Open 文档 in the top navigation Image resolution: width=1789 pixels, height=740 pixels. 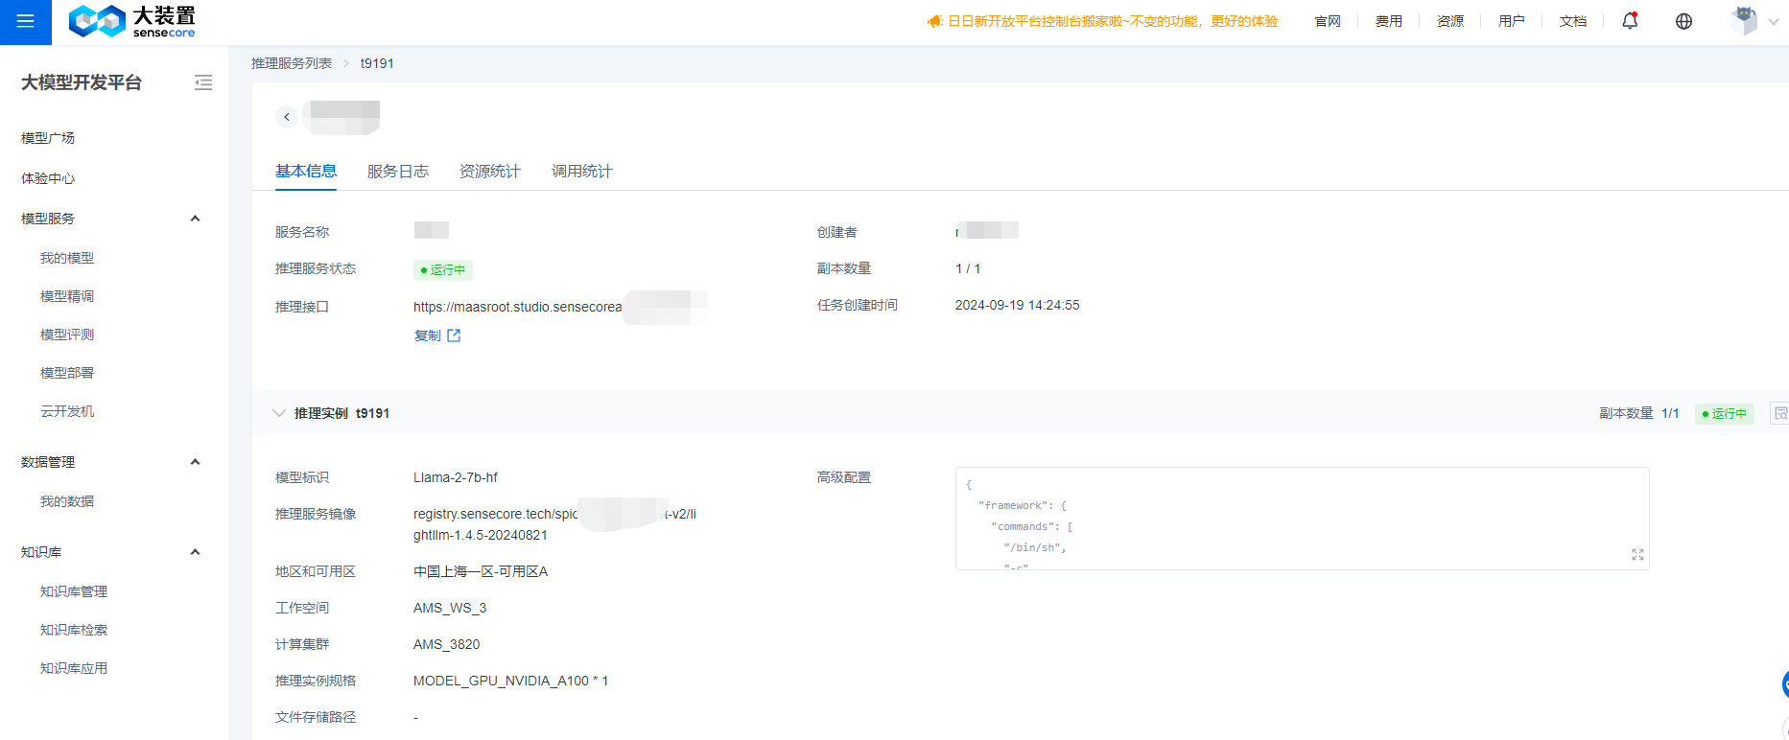(1573, 21)
